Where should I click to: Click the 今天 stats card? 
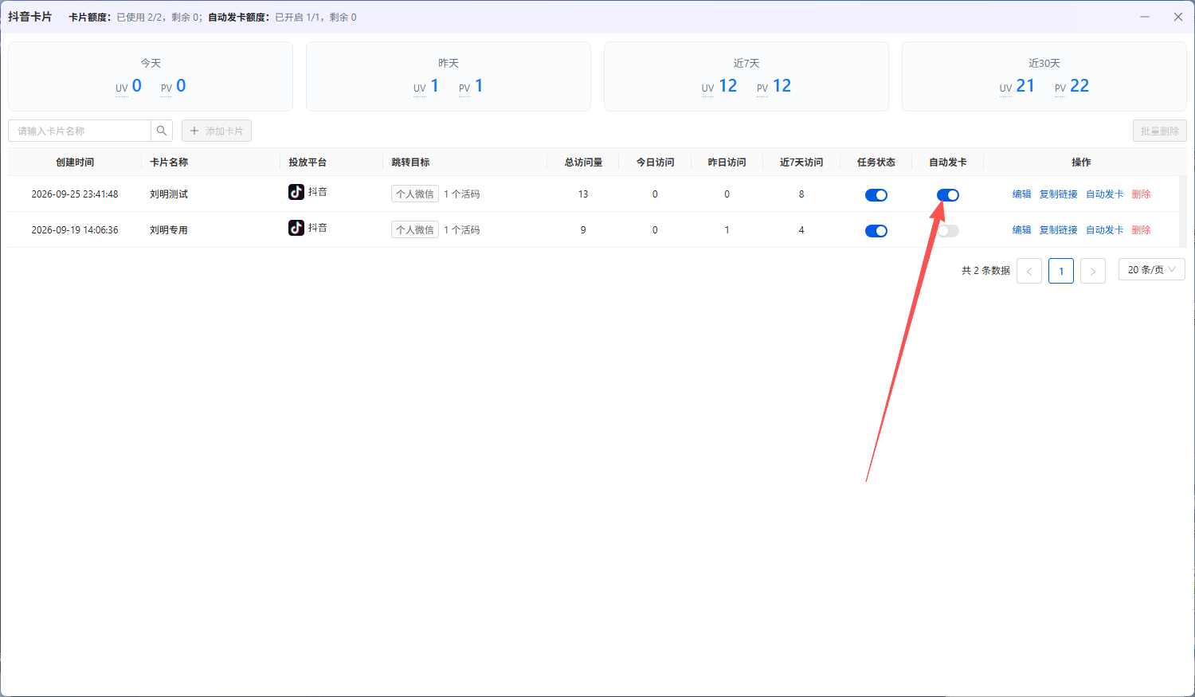pyautogui.click(x=151, y=76)
